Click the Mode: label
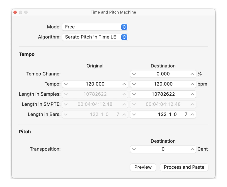Screen dimensions: 227x187 [x=54, y=27]
